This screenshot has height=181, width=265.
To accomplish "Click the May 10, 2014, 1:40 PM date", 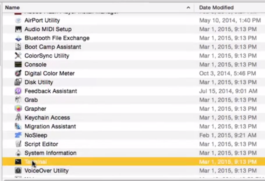I will click(x=230, y=20).
